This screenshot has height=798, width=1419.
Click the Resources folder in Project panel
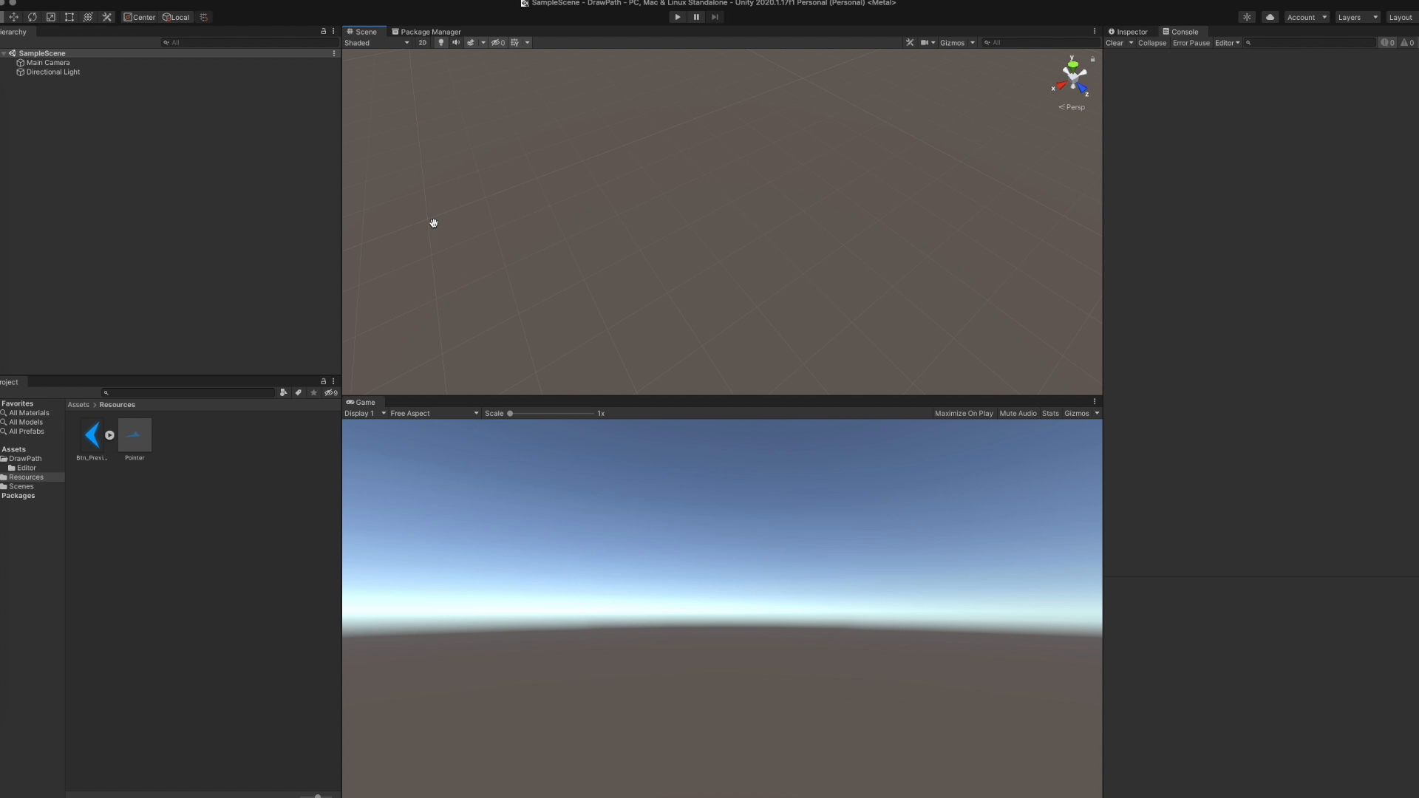[x=27, y=477]
